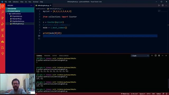Image resolution: width=169 pixels, height=95 pixels.
Task: Open the Edit menu
Action: pyautogui.click(x=10, y=2)
